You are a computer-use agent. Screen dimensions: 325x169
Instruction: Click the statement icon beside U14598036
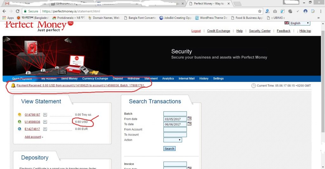coord(45,122)
